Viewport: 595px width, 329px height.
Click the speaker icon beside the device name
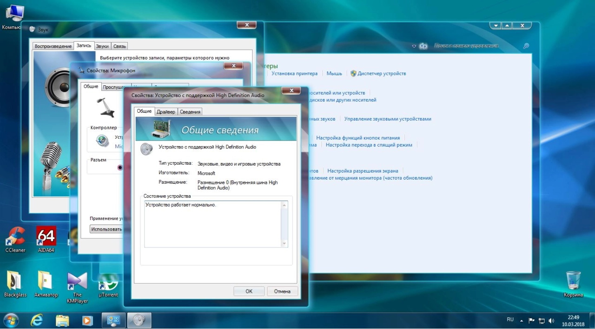(146, 149)
